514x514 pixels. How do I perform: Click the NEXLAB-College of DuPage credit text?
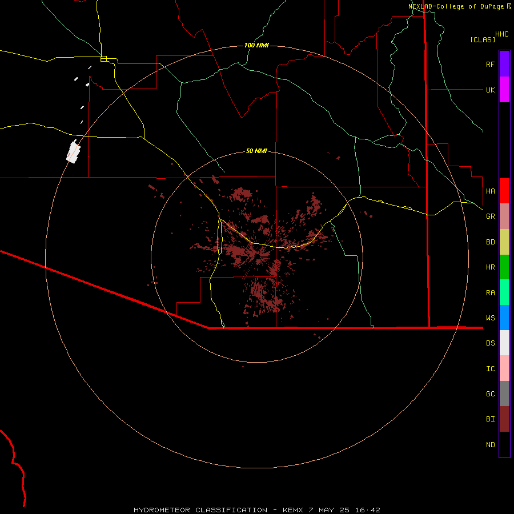[456, 6]
